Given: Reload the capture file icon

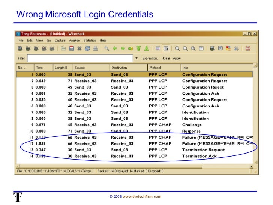Looking at the screenshot, I should 87,48.
